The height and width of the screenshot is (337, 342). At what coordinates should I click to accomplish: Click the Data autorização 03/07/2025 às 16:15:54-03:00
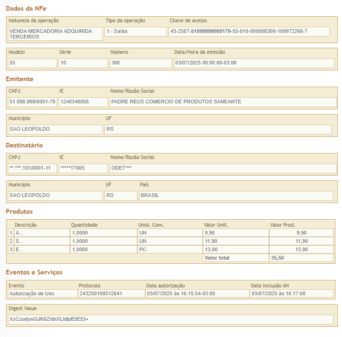coord(197,293)
